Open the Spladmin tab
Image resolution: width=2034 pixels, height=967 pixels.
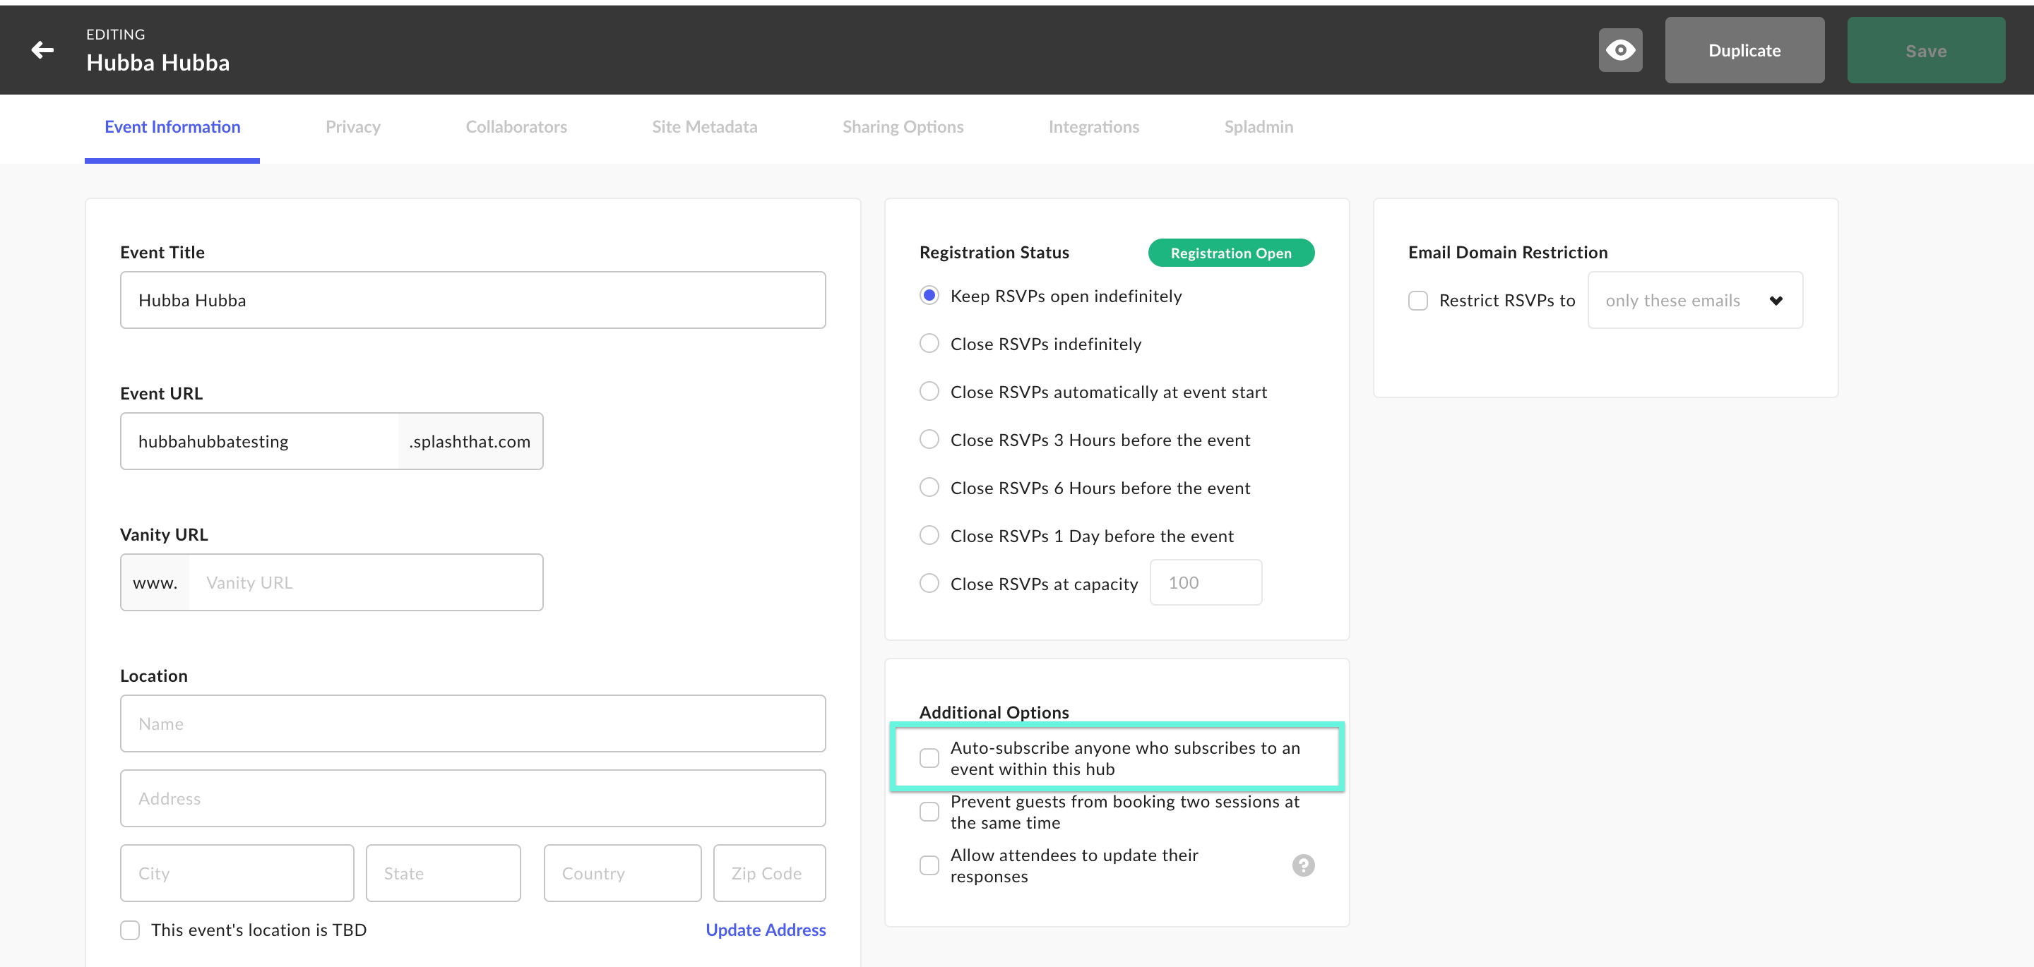point(1259,126)
